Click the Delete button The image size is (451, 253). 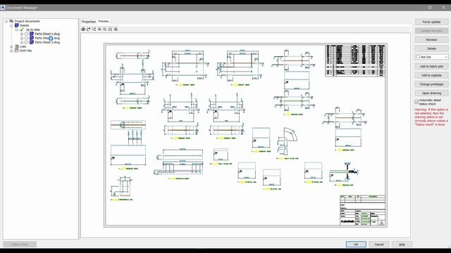coord(431,48)
